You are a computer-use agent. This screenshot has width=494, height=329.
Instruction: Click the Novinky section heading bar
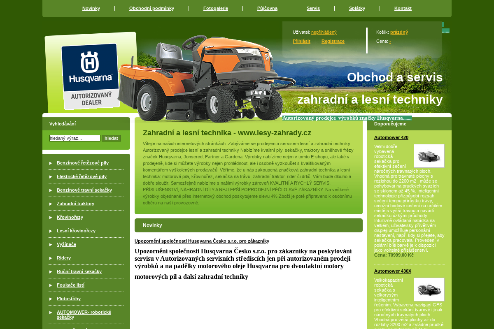tap(249, 225)
